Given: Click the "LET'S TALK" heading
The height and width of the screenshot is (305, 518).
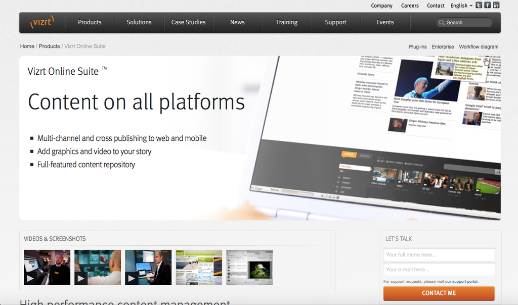Looking at the screenshot, I should click(399, 239).
